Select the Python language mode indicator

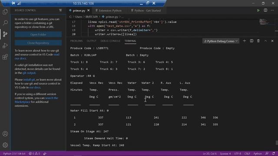click(x=258, y=153)
